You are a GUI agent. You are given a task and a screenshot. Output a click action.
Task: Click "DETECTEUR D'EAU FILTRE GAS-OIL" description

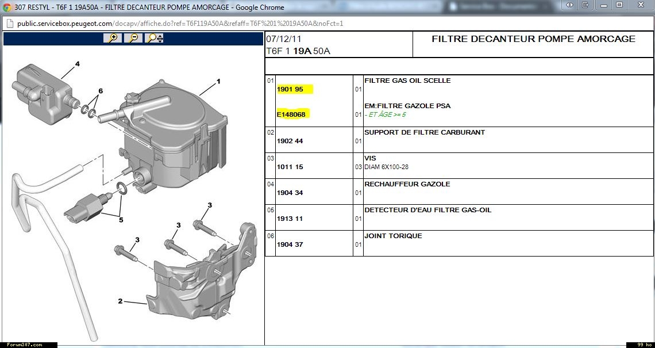[x=427, y=210]
